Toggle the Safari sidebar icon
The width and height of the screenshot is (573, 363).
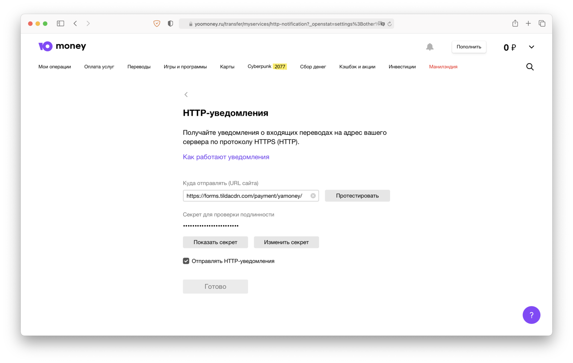(x=60, y=23)
